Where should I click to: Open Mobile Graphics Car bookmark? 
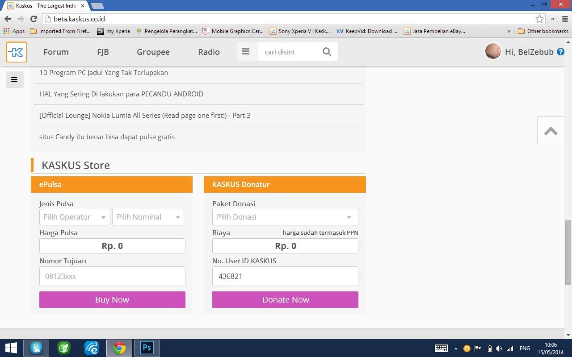tap(233, 31)
